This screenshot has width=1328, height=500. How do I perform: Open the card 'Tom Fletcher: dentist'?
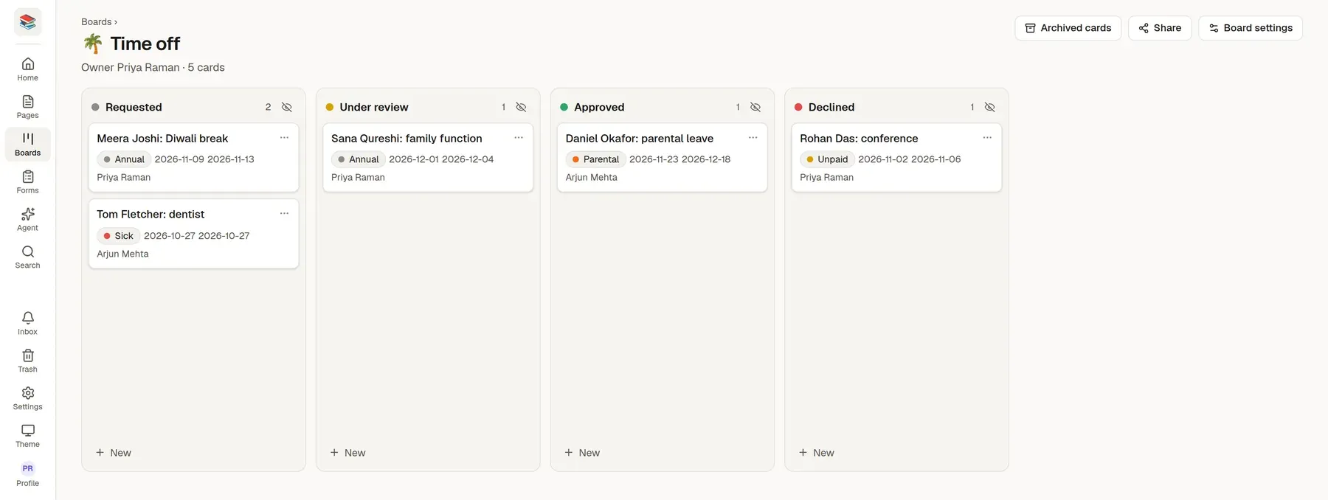(193, 234)
